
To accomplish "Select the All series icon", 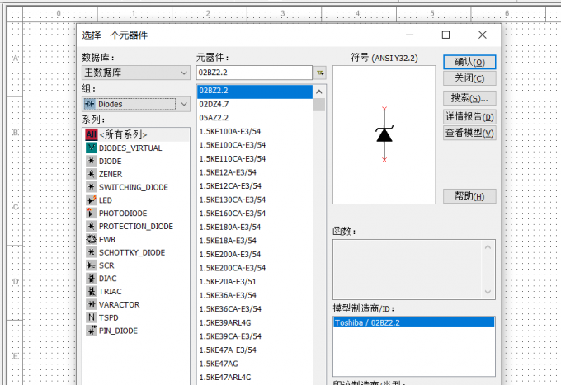I will 92,134.
